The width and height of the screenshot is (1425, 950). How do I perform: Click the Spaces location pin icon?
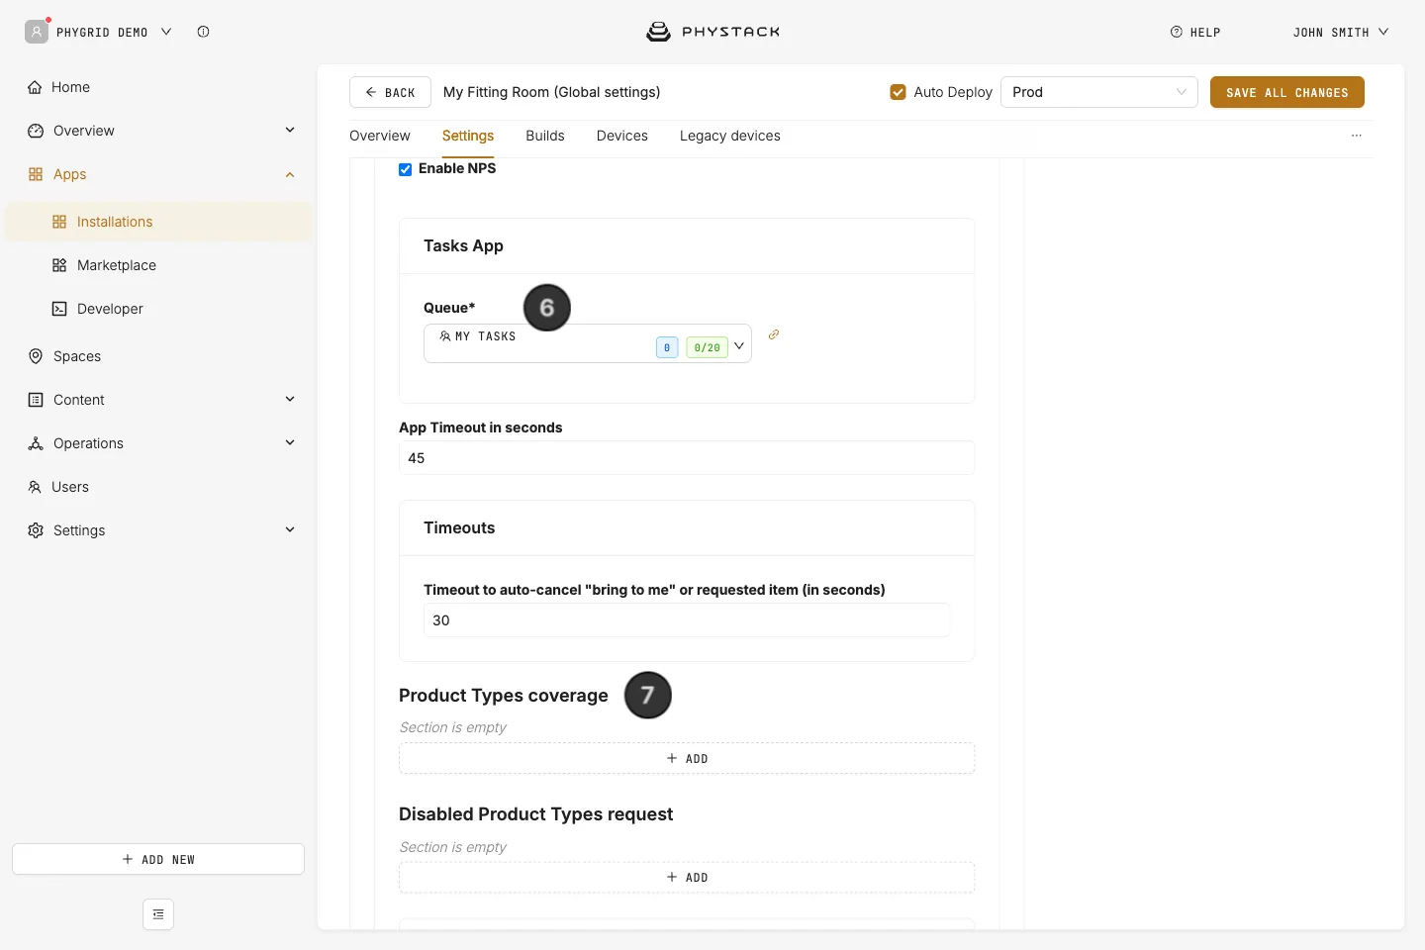(x=36, y=356)
